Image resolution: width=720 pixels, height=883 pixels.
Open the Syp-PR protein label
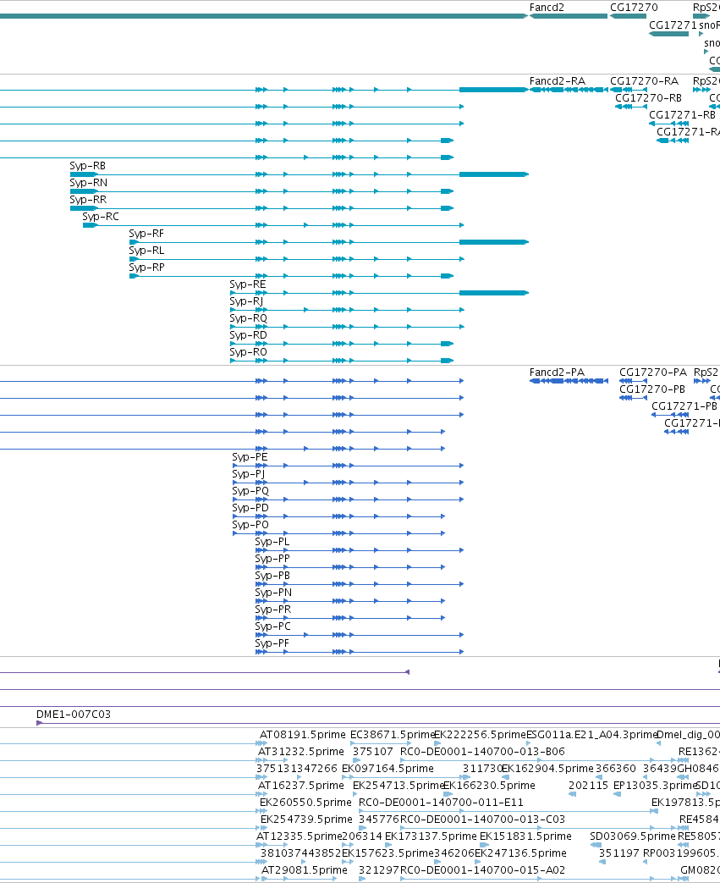point(273,609)
